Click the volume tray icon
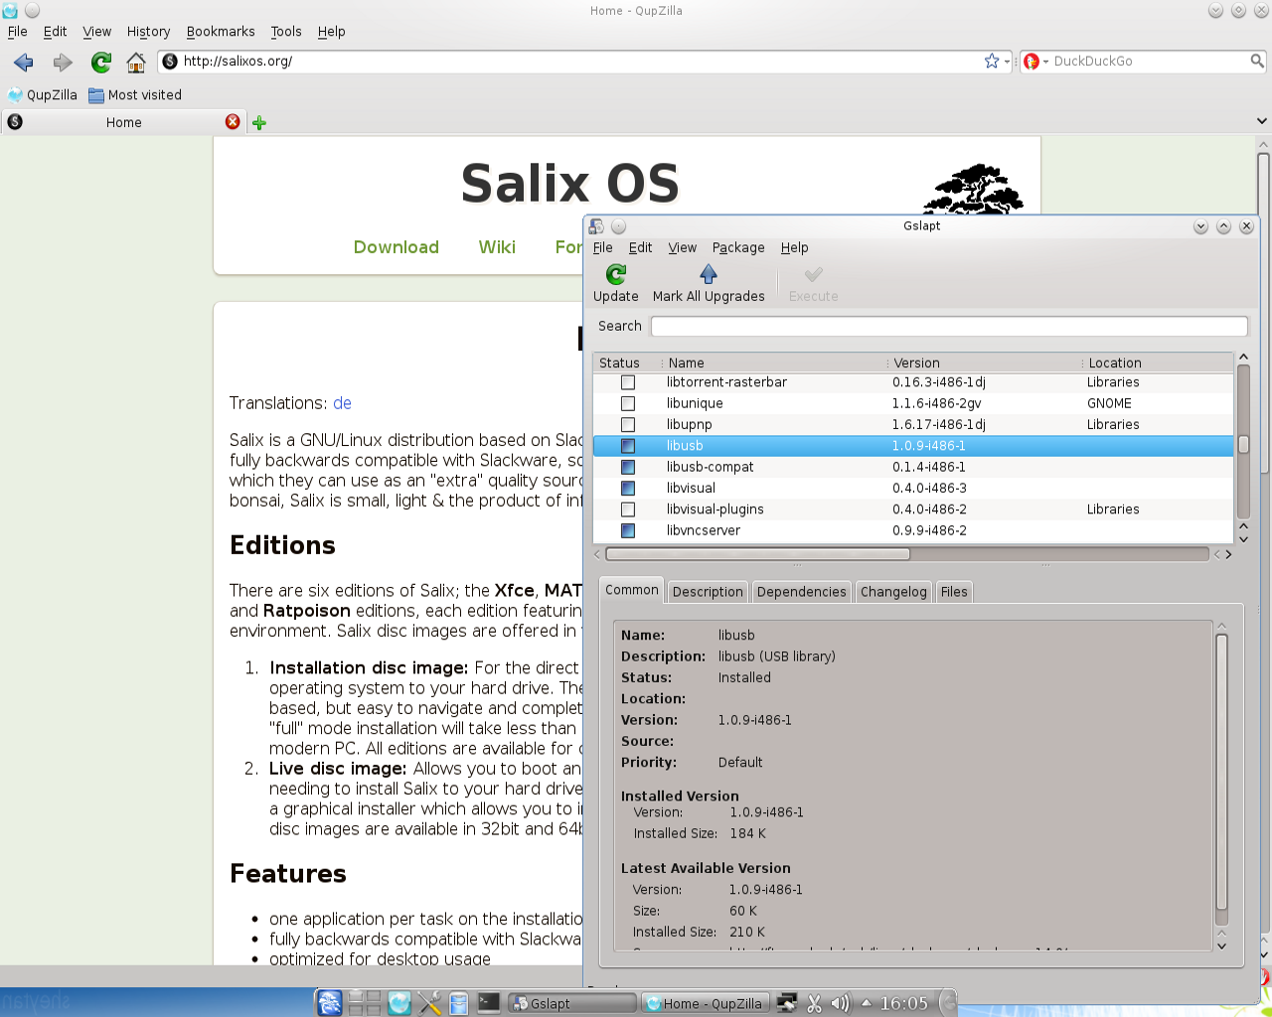 pos(841,1004)
